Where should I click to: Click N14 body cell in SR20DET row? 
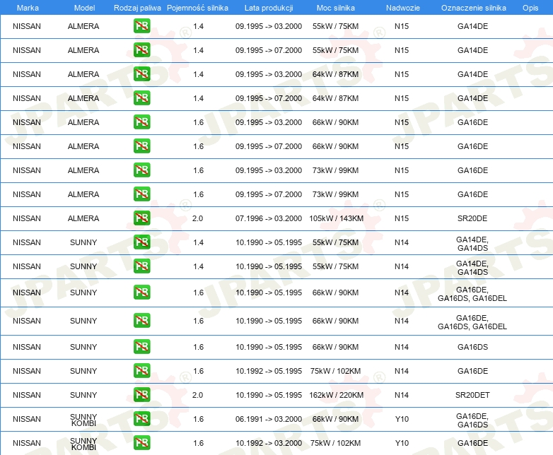click(402, 395)
